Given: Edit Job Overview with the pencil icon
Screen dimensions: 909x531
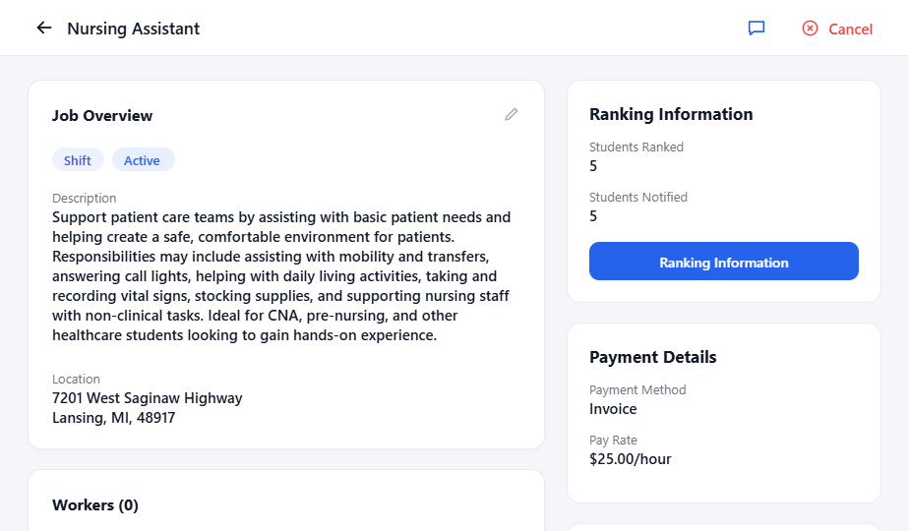Looking at the screenshot, I should coord(511,115).
